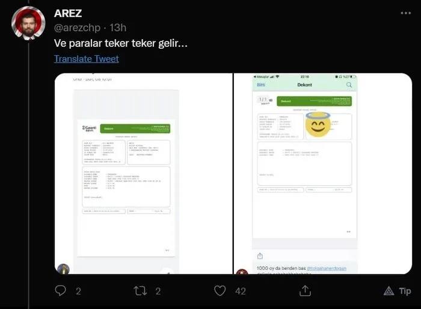Image resolution: width=421 pixels, height=309 pixels.
Task: Like the tweet with heart icon
Action: point(220,291)
